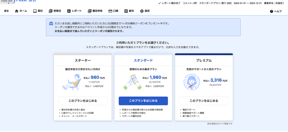Screen dimensions: 288x132
Task: Click スタンダードプラン: 残り 29日 status
Action: coord(215,3)
